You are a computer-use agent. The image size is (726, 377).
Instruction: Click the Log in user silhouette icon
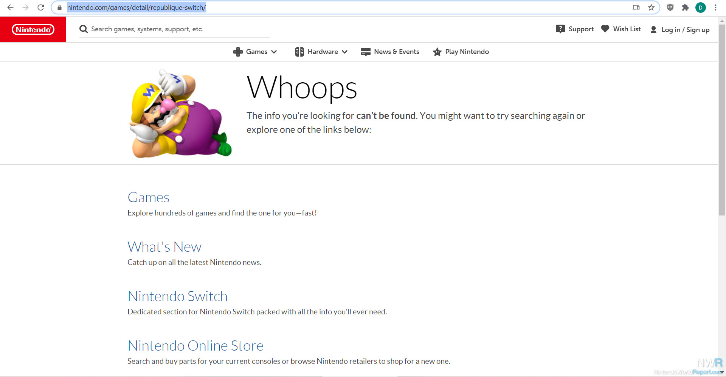[x=653, y=29]
